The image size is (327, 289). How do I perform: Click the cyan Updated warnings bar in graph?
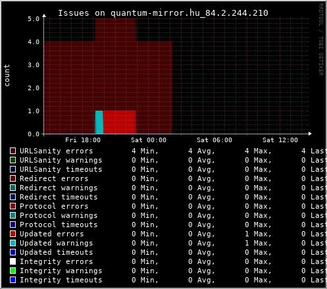(99, 122)
